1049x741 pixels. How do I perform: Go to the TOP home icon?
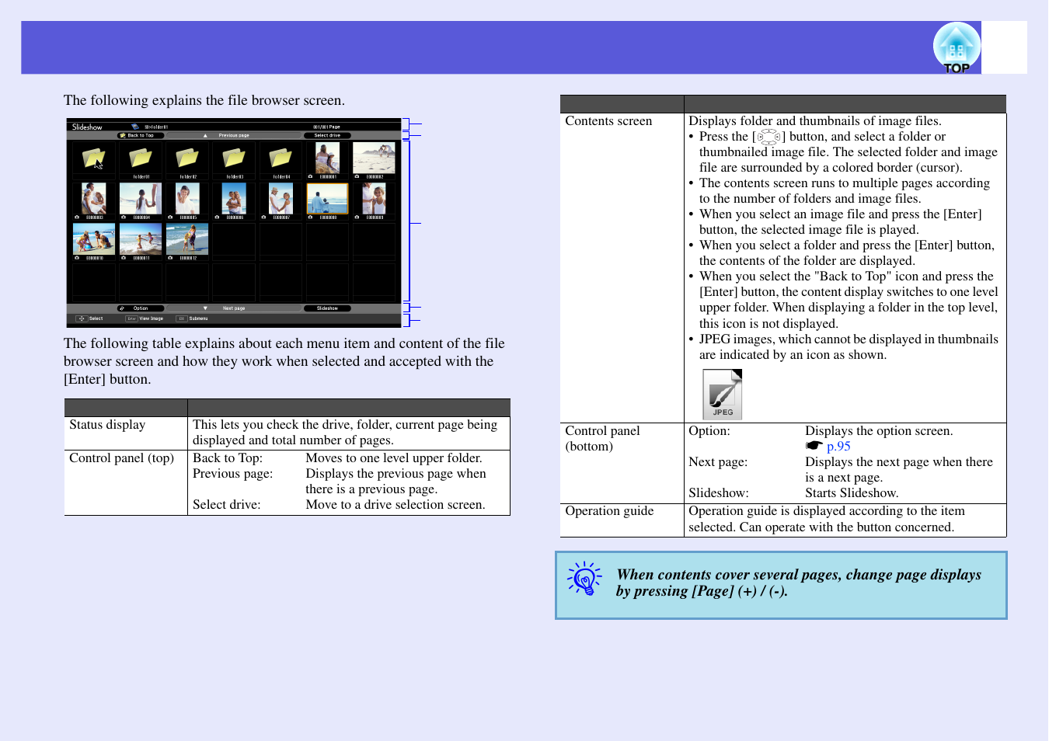[x=957, y=47]
